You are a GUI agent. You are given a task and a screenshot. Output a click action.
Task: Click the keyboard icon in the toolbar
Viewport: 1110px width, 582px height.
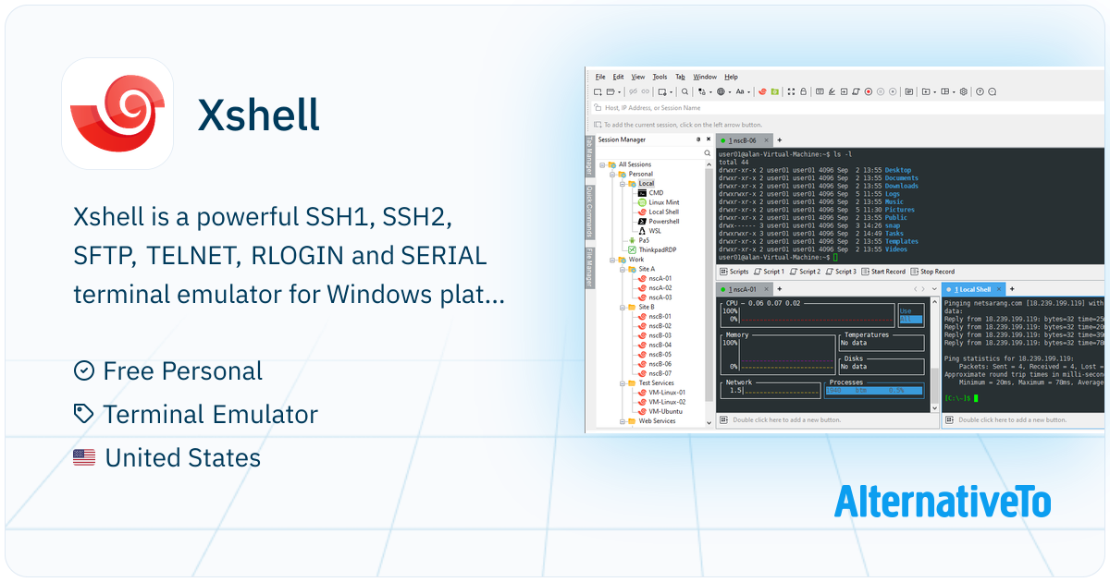[820, 91]
